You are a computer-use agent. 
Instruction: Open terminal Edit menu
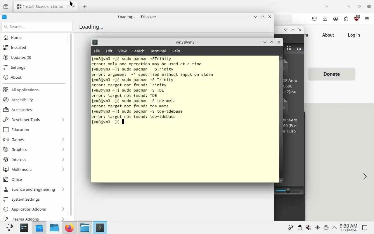tap(109, 51)
